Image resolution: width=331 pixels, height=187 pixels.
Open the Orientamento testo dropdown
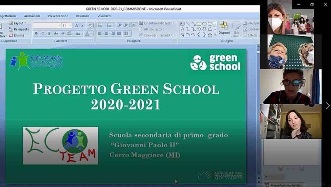click(x=157, y=23)
